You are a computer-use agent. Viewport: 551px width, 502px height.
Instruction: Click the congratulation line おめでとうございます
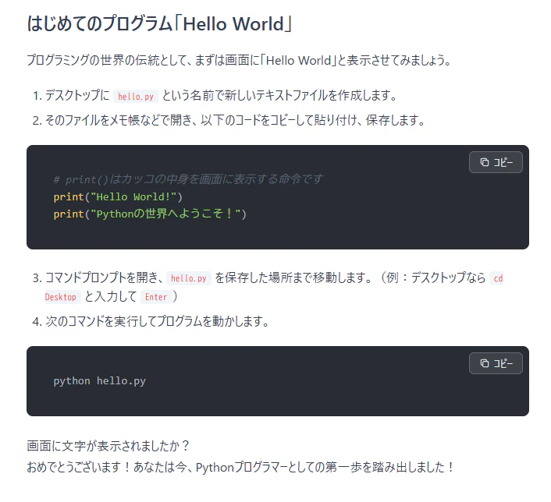pyautogui.click(x=240, y=467)
